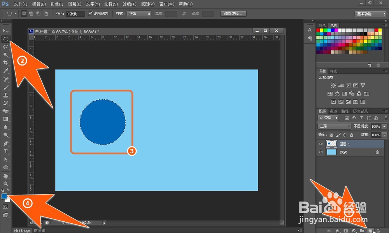
Task: Select the Dodge tool
Action: pos(6,135)
